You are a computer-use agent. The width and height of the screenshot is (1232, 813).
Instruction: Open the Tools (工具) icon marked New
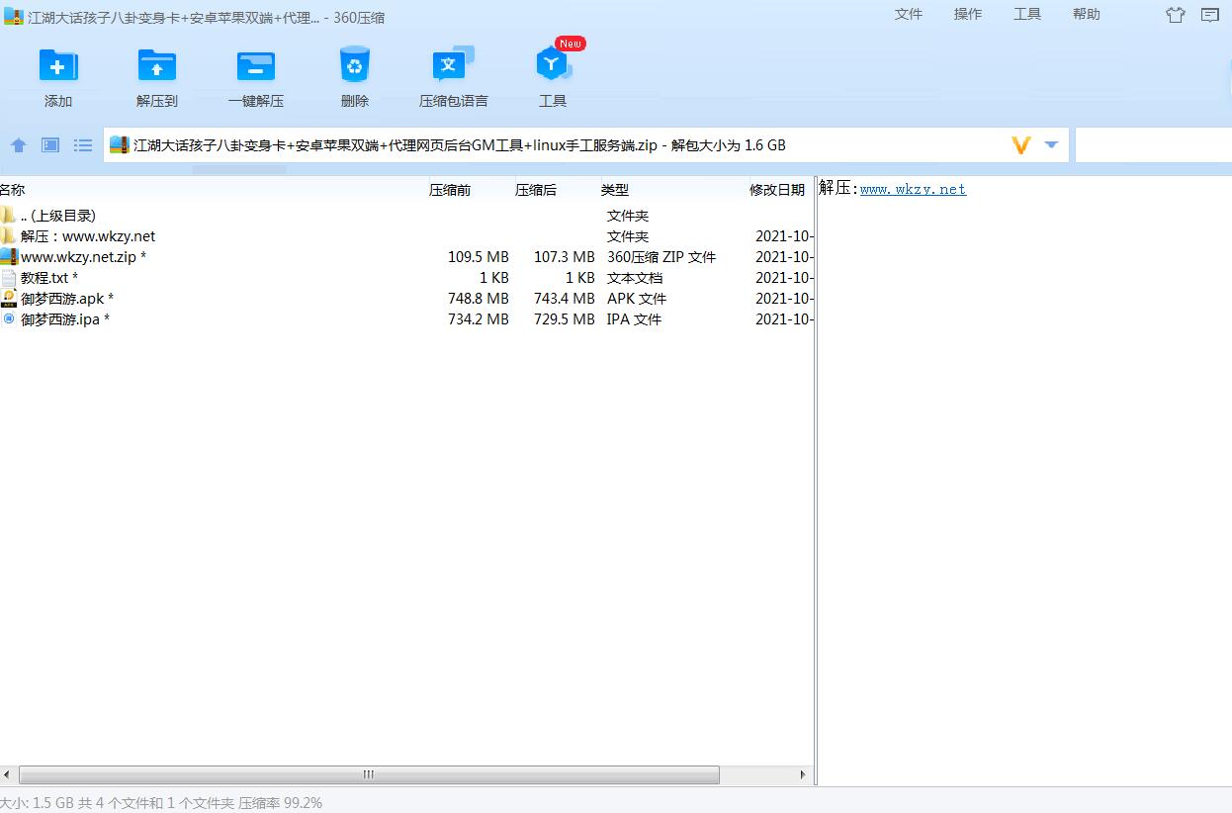point(553,66)
